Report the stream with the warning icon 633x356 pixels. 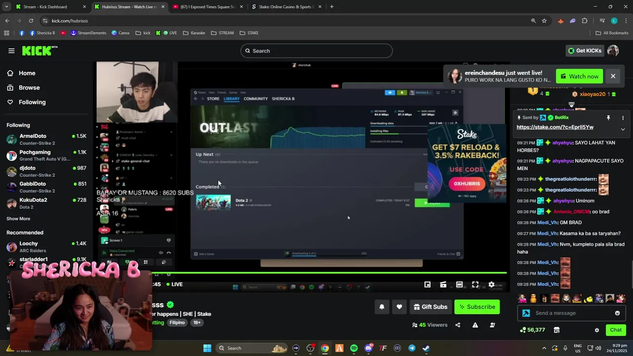coord(475,325)
